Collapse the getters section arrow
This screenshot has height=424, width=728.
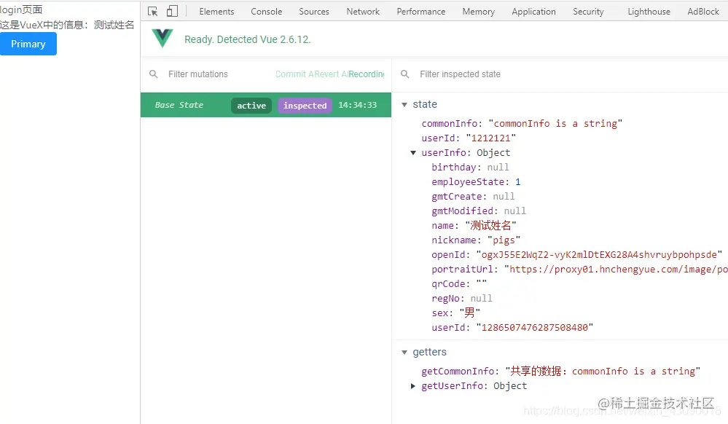pyautogui.click(x=404, y=352)
